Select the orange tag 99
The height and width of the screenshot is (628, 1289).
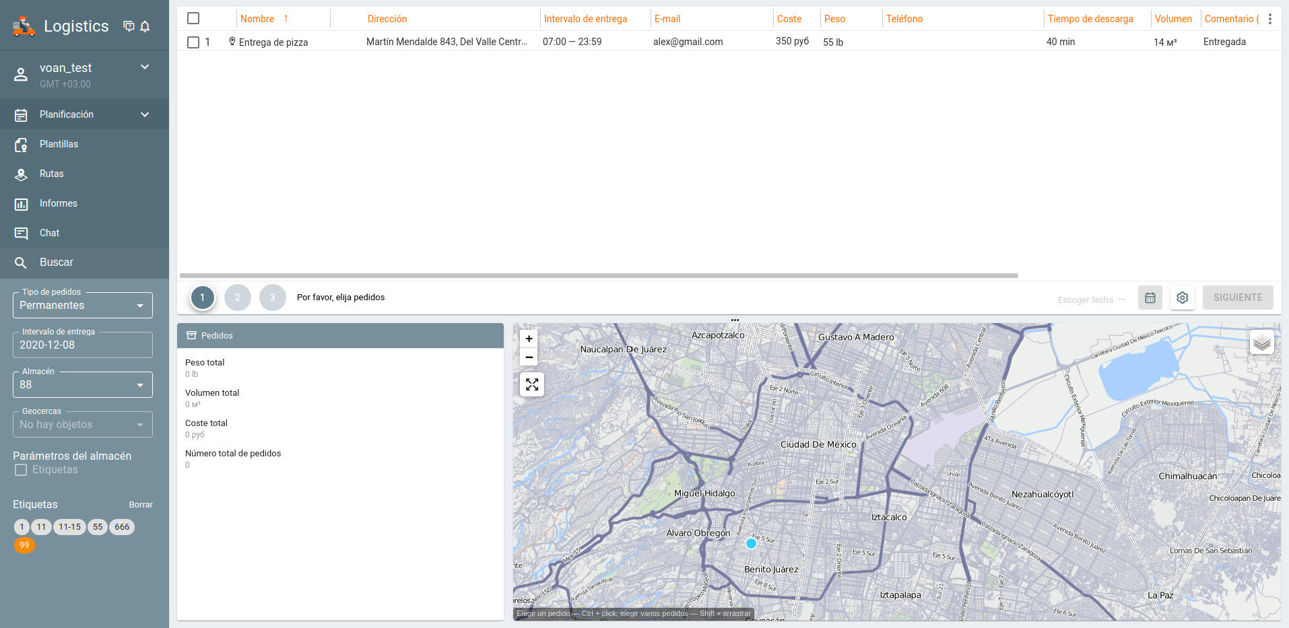(24, 545)
